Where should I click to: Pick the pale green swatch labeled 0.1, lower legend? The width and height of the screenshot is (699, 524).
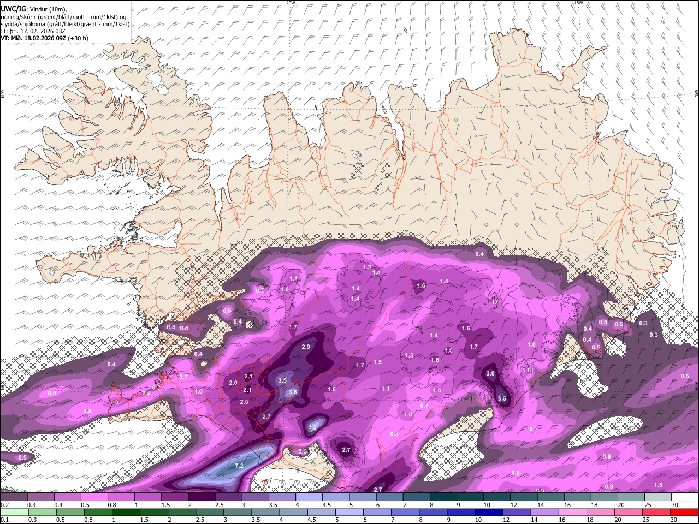pos(14,512)
